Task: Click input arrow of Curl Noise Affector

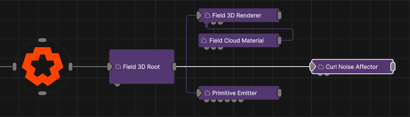Action: tap(313, 67)
